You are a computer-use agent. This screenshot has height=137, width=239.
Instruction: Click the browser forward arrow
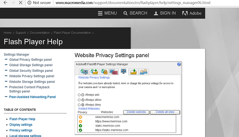[13, 2]
